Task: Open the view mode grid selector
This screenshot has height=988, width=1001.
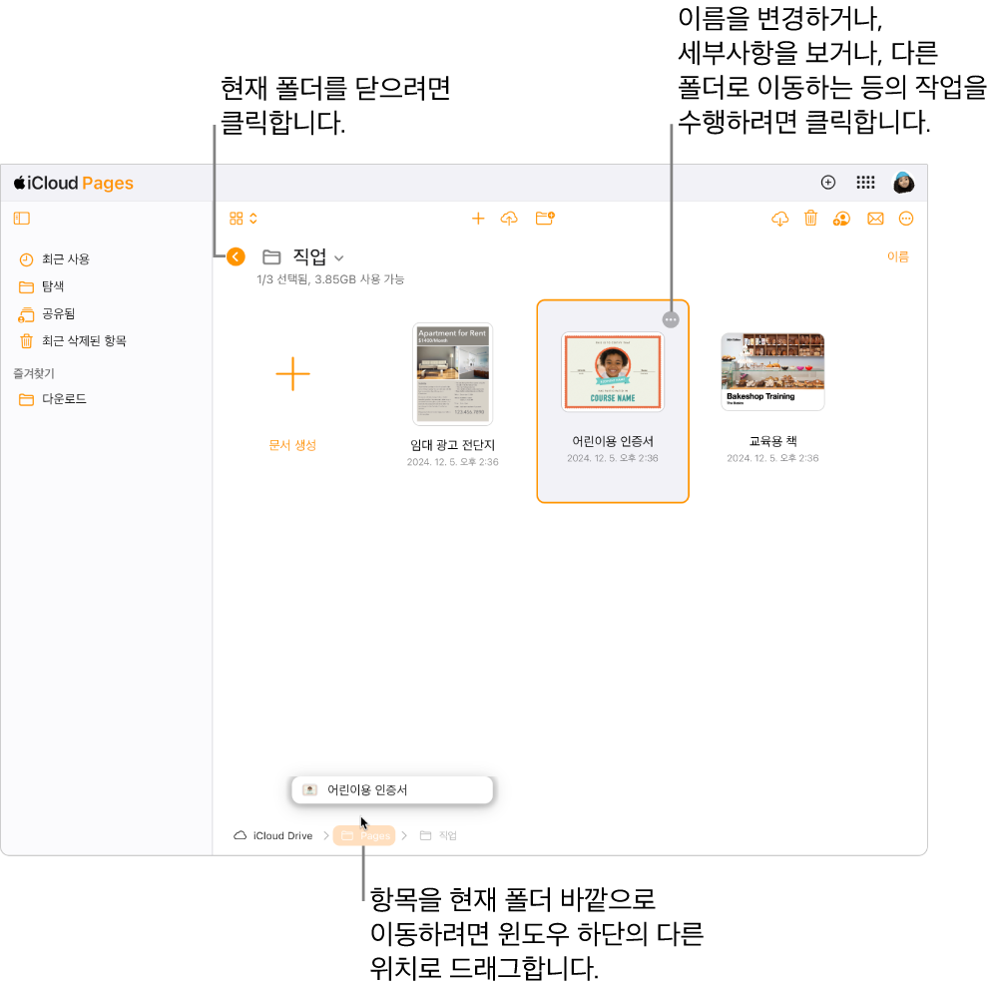Action: [x=244, y=219]
